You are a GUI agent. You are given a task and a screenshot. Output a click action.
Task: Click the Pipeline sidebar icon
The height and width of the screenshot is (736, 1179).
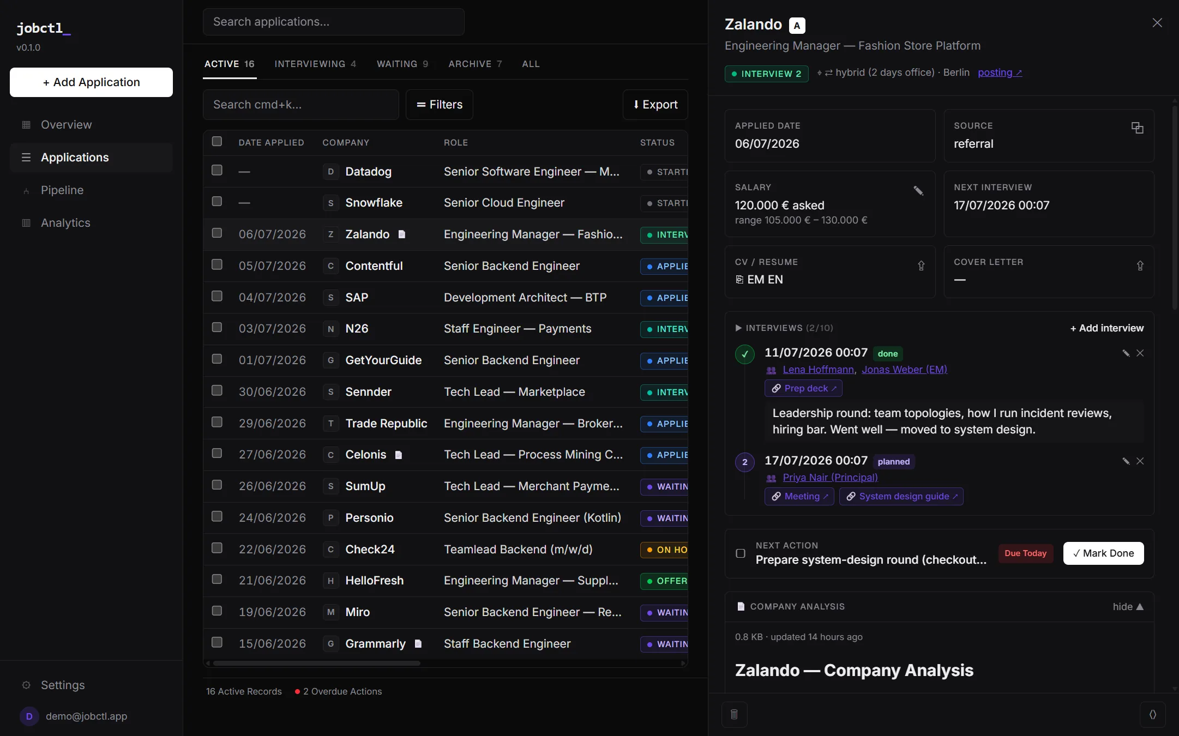point(26,190)
